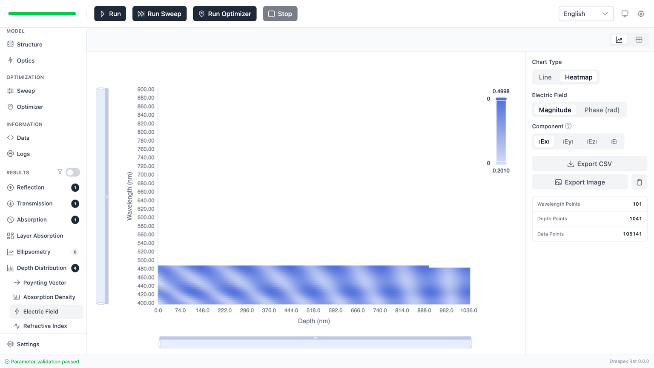Open the English language dropdown
This screenshot has width=654, height=368.
click(585, 14)
